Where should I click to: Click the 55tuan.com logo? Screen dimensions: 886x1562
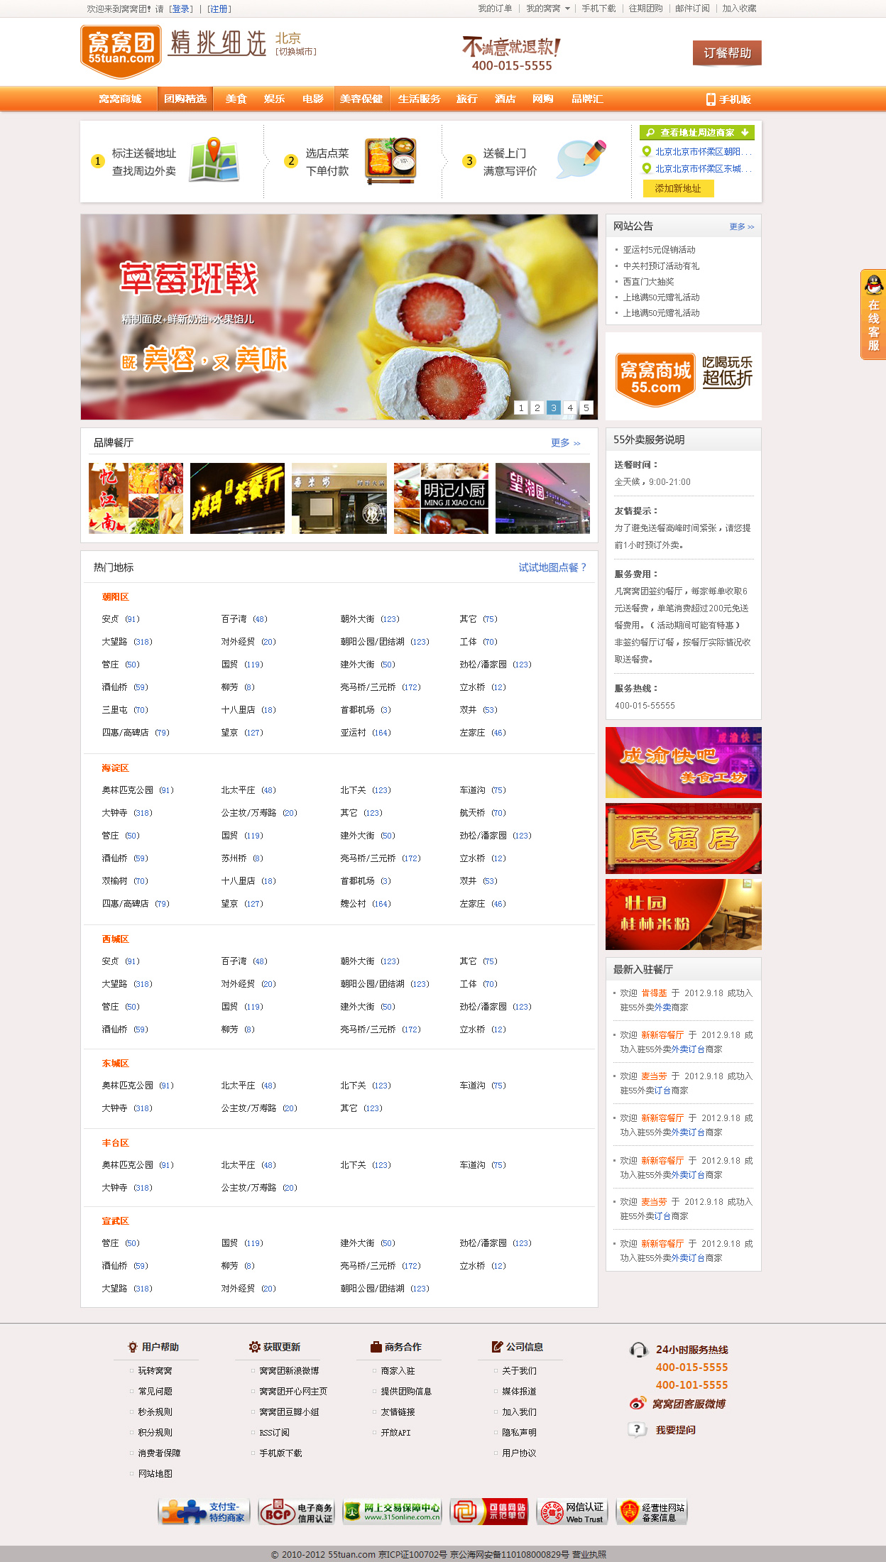tap(121, 51)
